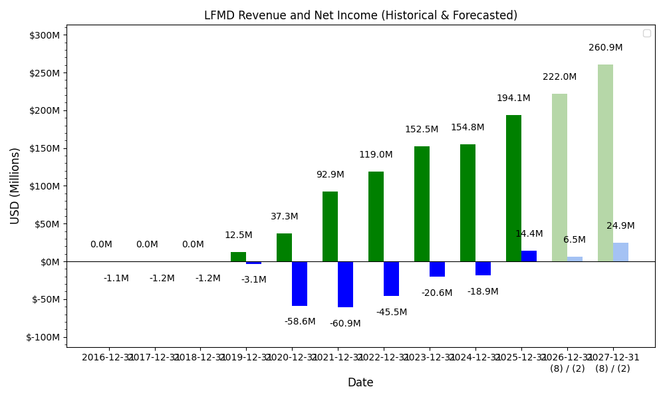Select the 2024 green revenue bar
Viewport: 665px width, 399px height.
pos(467,203)
